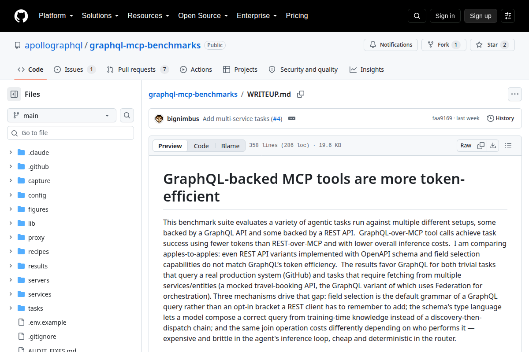This screenshot has width=529, height=352.
Task: Switch to the Code repository tab
Action: coord(30,70)
